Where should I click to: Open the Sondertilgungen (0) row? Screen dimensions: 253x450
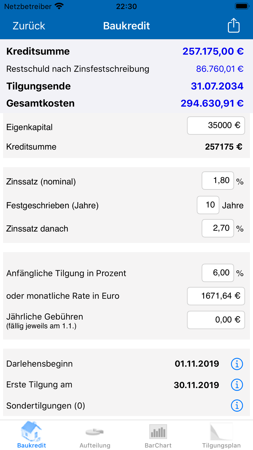(x=126, y=406)
